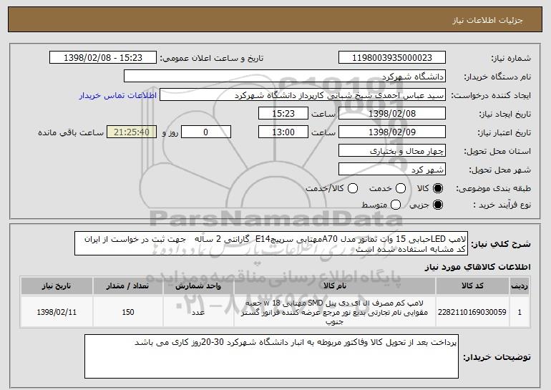Click the label توضیحات خریدار

click(x=497, y=357)
